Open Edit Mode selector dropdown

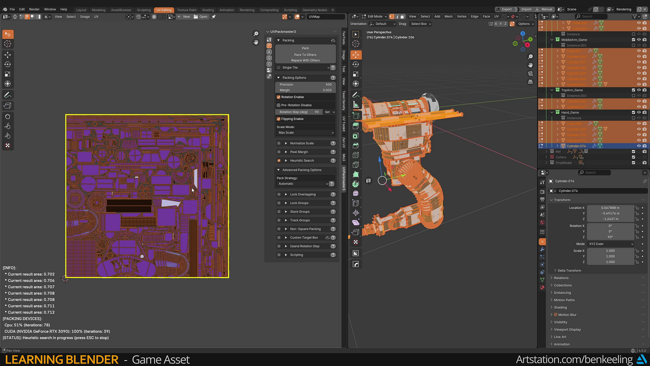(374, 16)
